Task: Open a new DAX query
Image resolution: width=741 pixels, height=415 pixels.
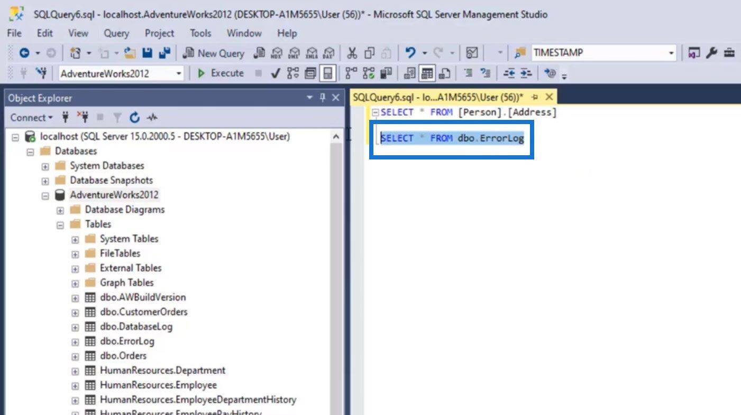Action: [x=328, y=53]
